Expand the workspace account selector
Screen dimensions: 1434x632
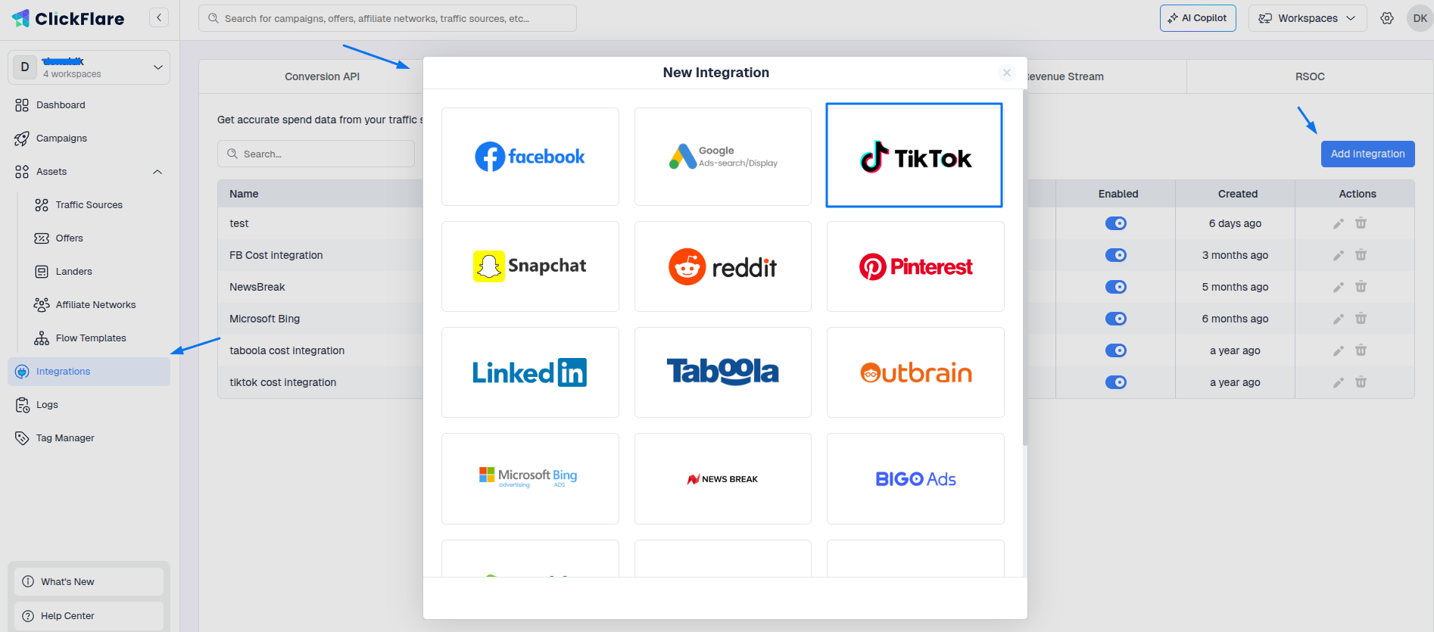click(x=89, y=67)
